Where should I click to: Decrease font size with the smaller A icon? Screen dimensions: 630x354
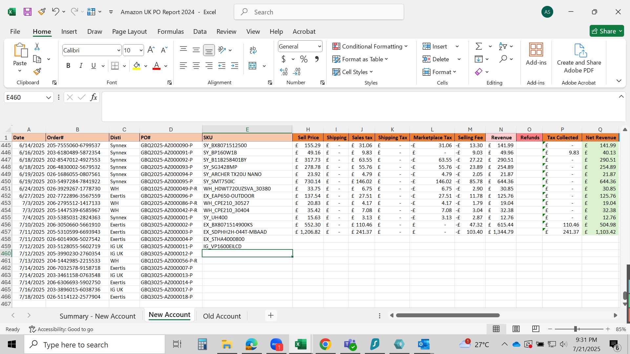(164, 50)
